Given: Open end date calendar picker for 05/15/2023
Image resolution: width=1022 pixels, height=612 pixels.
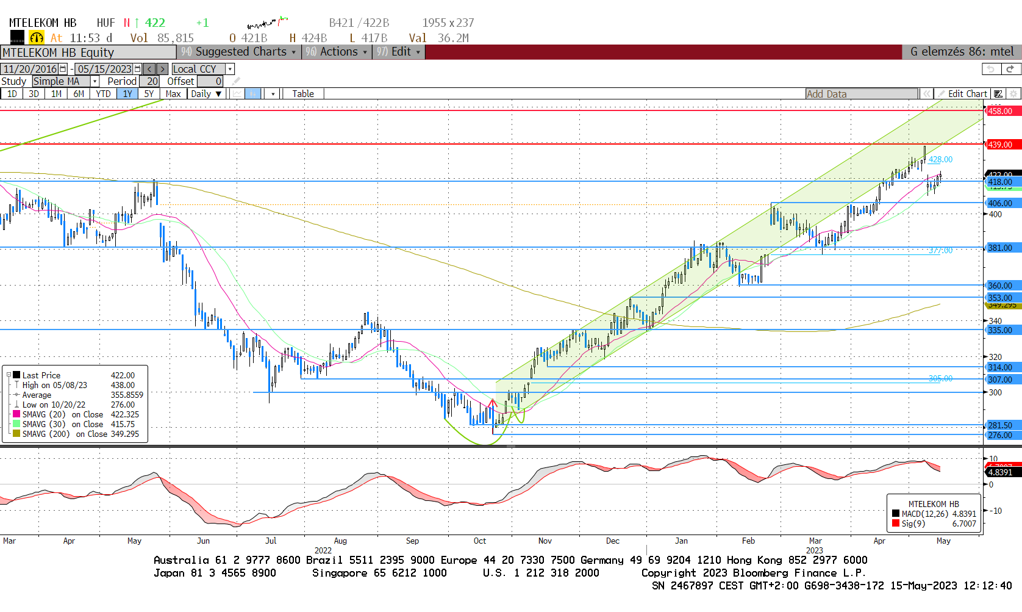Looking at the screenshot, I should pos(137,69).
